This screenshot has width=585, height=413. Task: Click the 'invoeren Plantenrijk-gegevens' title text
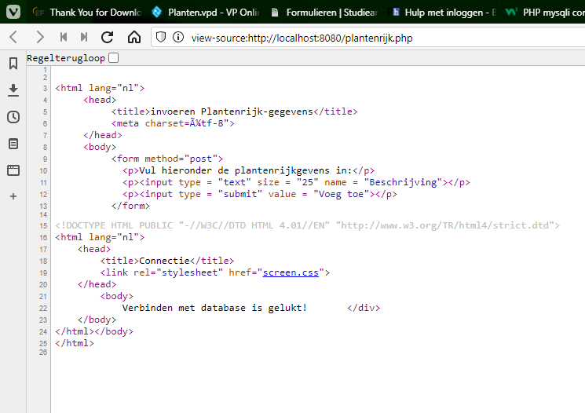232,111
